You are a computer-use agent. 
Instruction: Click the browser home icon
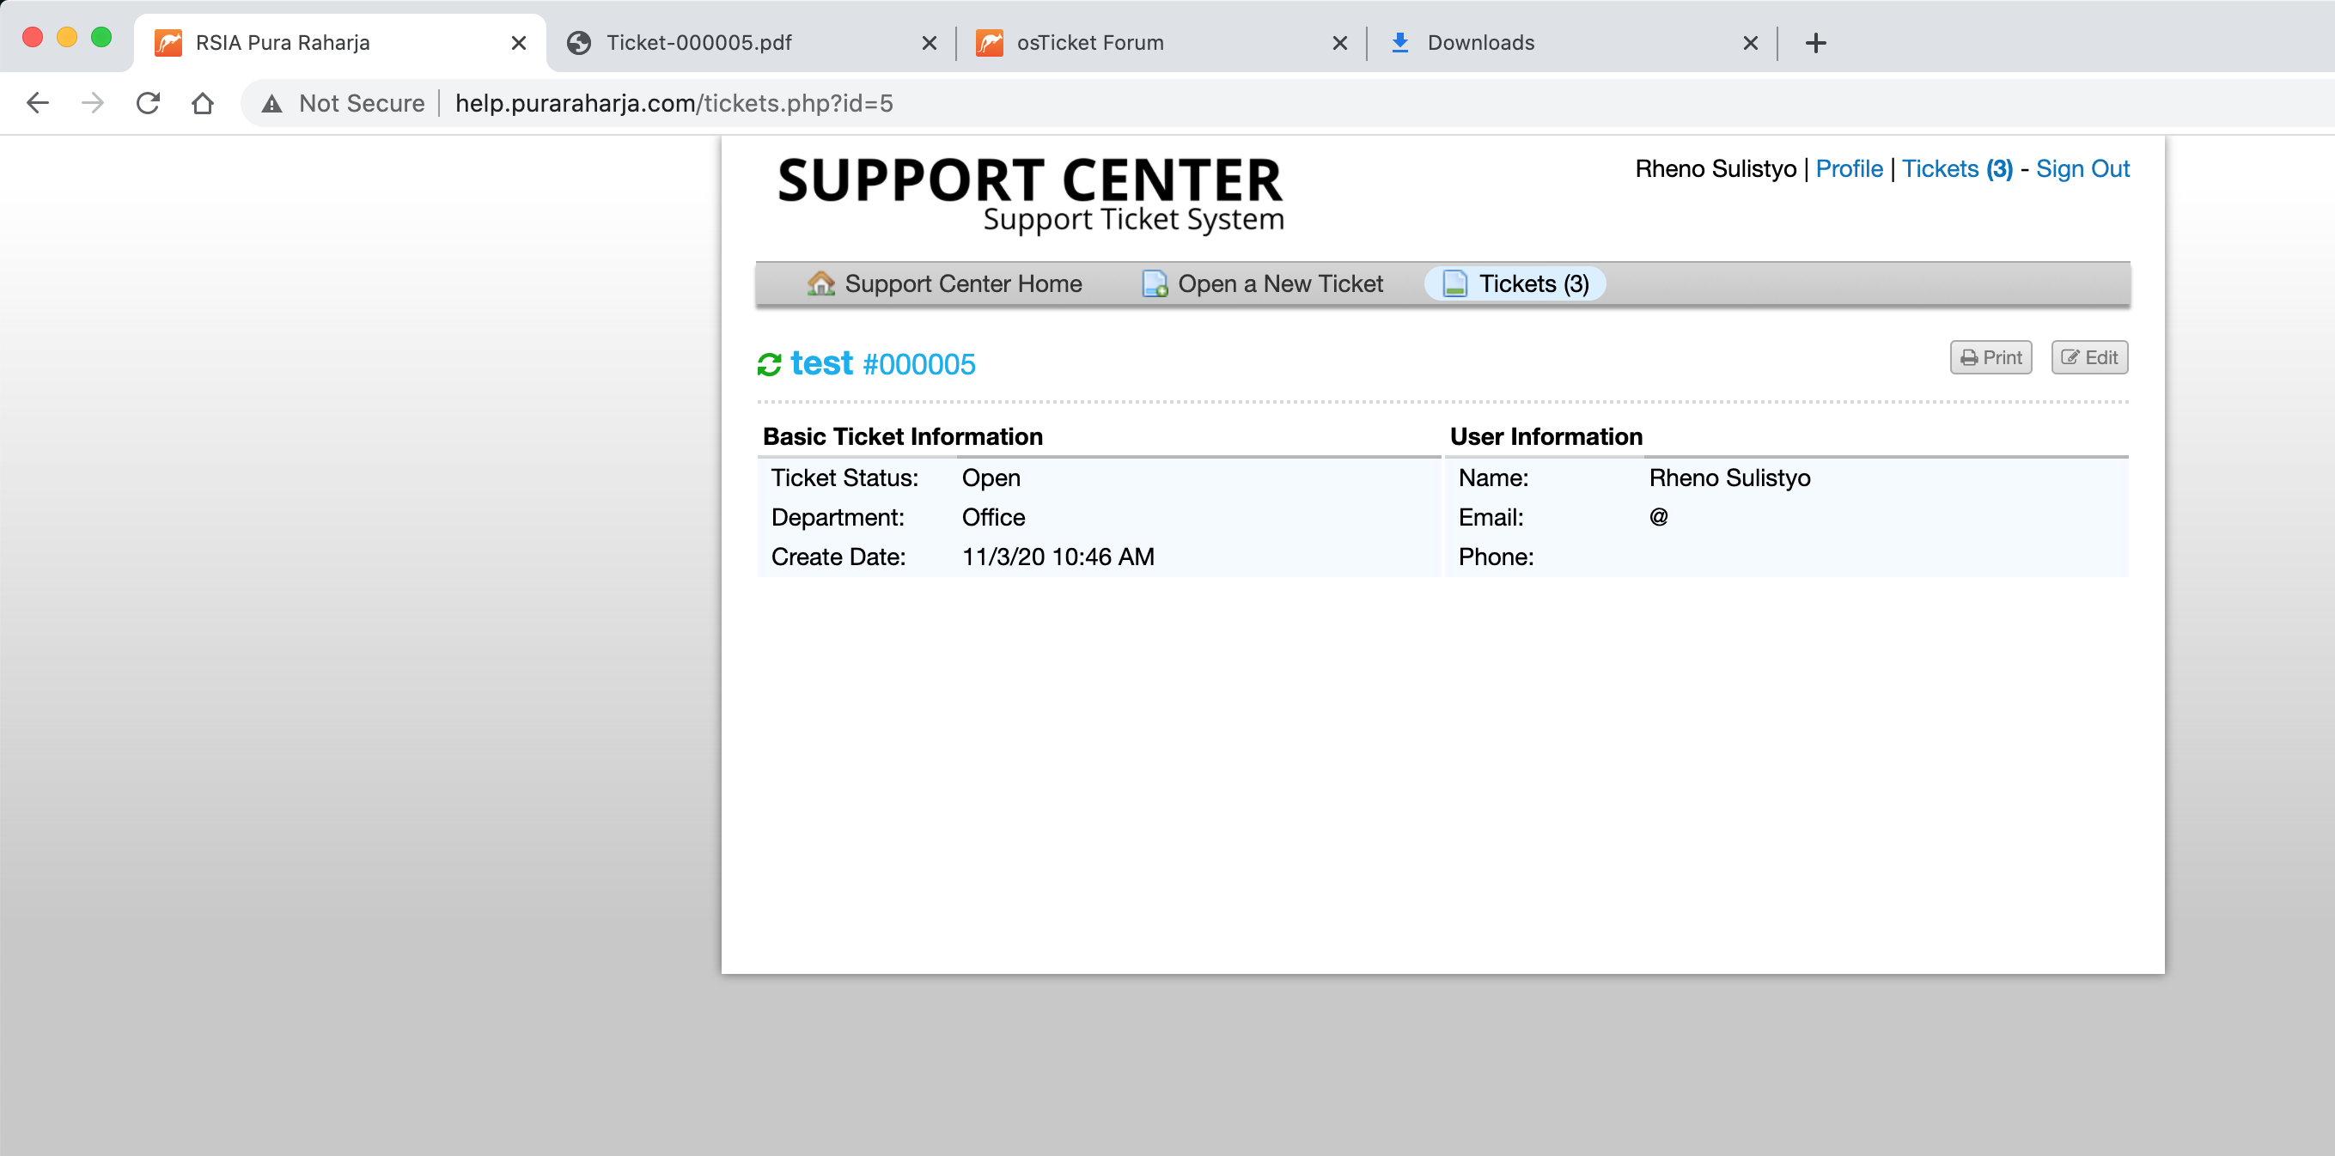(x=202, y=103)
